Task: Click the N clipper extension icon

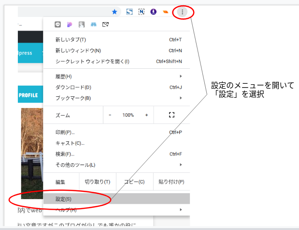Action: (142, 12)
